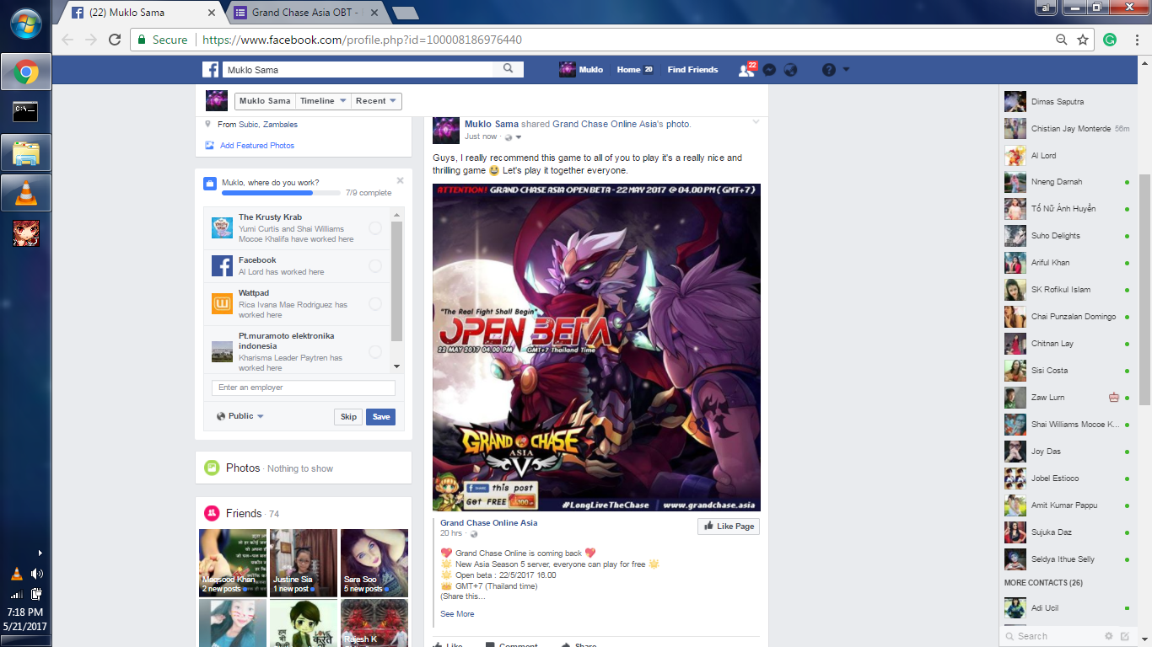Click the Enter an employer field
The image size is (1152, 647).
[x=304, y=388]
